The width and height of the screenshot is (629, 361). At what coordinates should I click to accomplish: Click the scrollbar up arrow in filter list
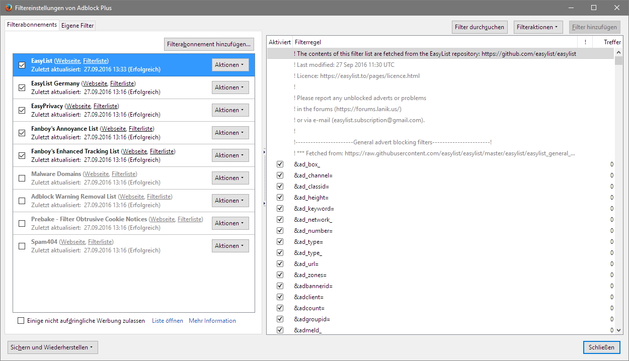coord(618,53)
